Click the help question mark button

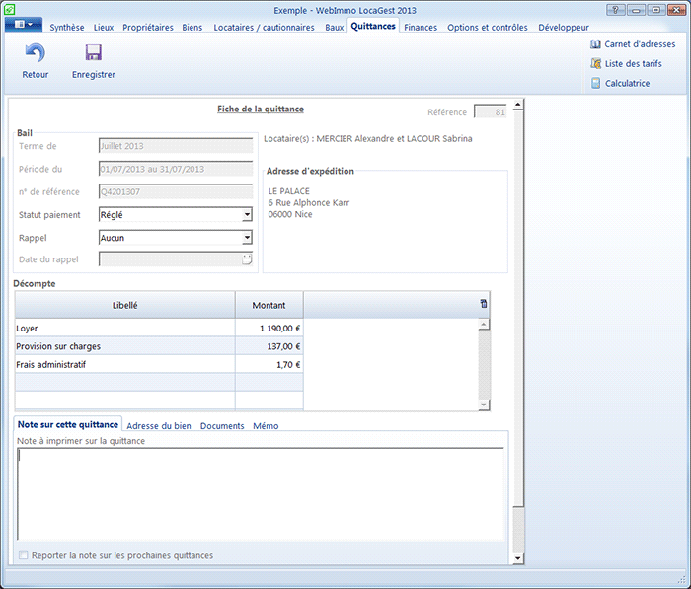(615, 10)
